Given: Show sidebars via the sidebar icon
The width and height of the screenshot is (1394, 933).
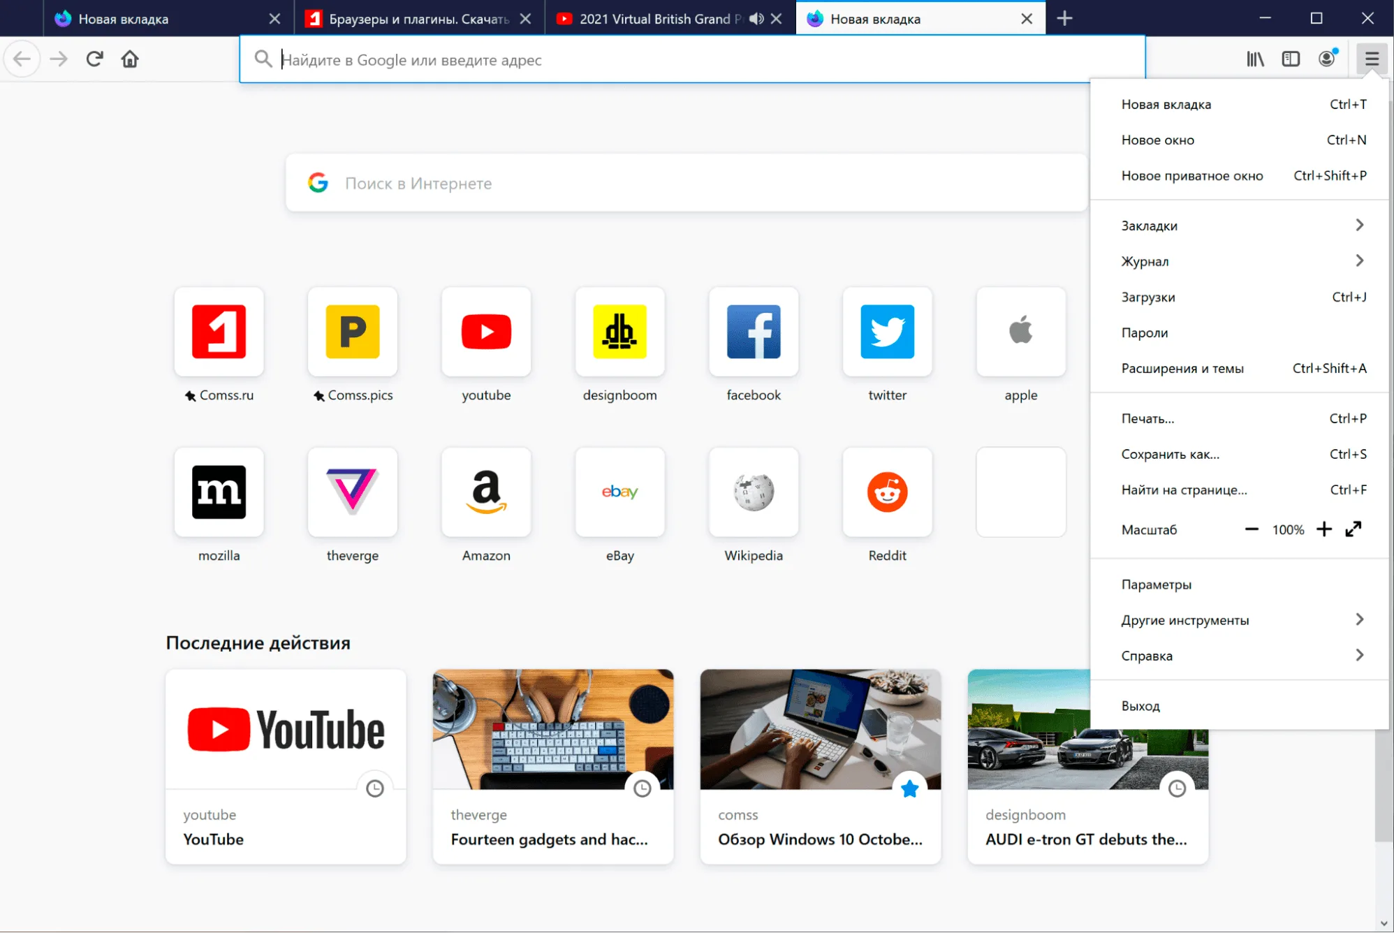Looking at the screenshot, I should tap(1291, 59).
